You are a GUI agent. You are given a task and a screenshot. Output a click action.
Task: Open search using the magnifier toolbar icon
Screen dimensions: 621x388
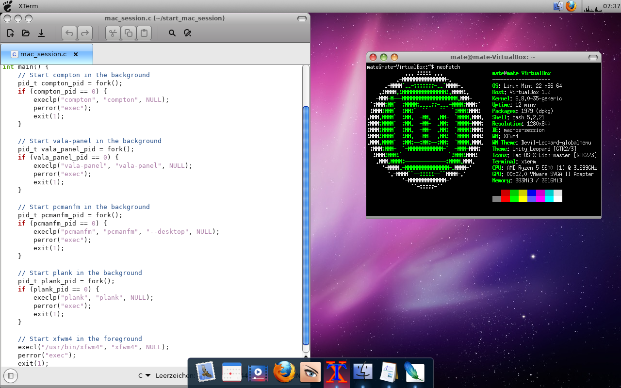click(x=172, y=33)
